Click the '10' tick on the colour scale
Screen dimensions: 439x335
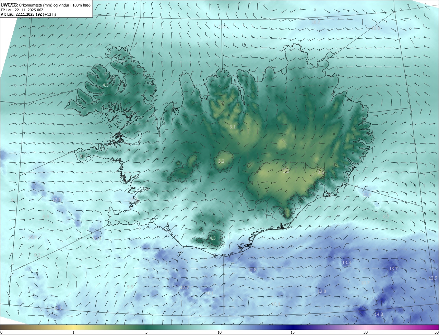[x=219, y=332]
